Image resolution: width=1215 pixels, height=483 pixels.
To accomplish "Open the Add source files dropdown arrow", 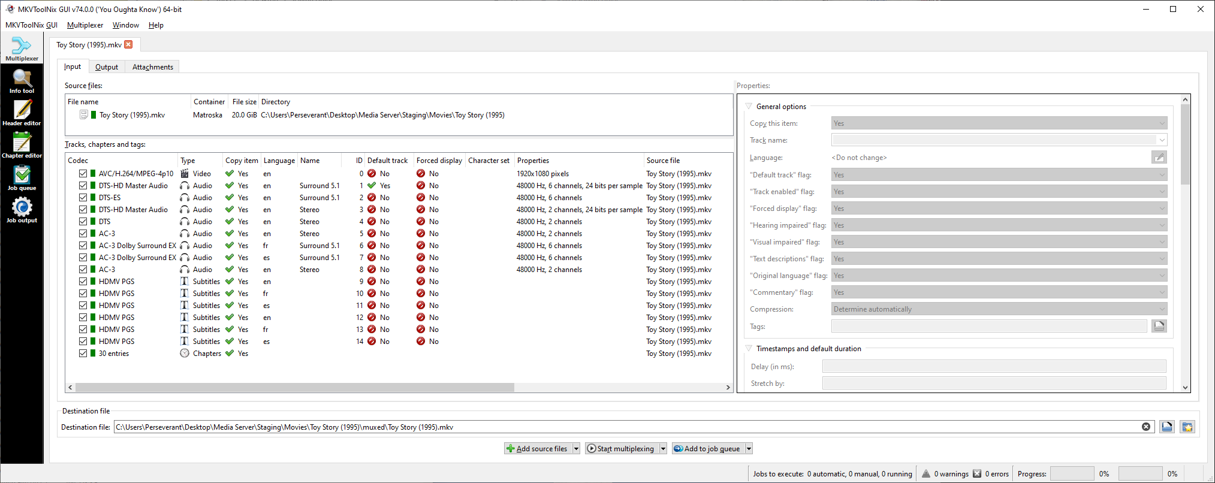I will pyautogui.click(x=576, y=449).
